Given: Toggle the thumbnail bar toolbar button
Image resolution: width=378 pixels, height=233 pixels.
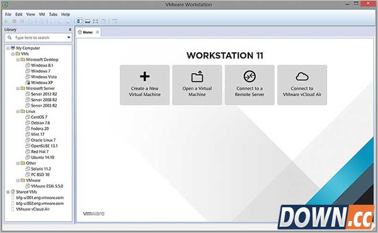Looking at the screenshot, I should [88, 21].
